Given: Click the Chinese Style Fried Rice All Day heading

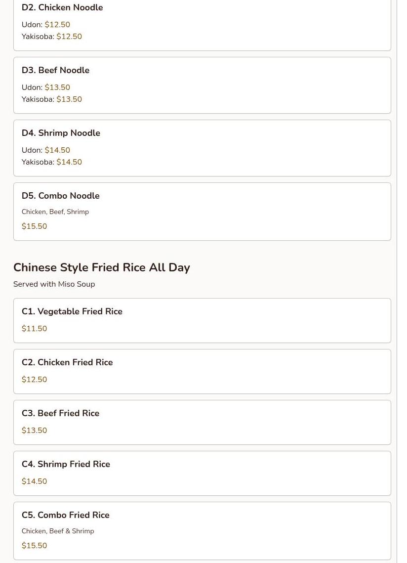Looking at the screenshot, I should tap(102, 267).
